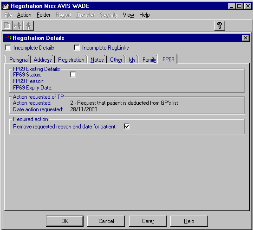The width and height of the screenshot is (253, 230).
Task: Click the question mark help icon
Action: 220,26
